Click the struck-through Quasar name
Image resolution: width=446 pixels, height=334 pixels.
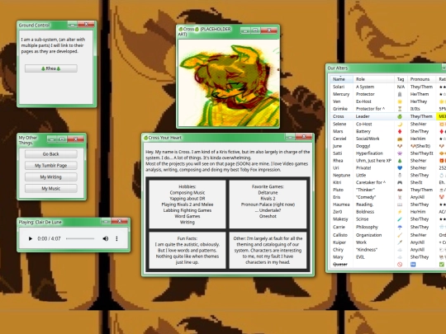pyautogui.click(x=340, y=265)
